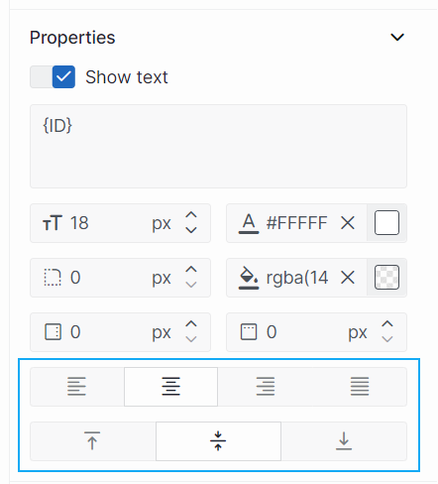This screenshot has height=484, width=438.
Task: Align text to the right
Action: tap(266, 387)
